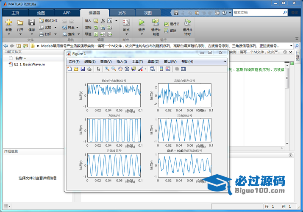Click the 运行节 (Run Section) button
The image size is (303, 212).
tap(172, 24)
